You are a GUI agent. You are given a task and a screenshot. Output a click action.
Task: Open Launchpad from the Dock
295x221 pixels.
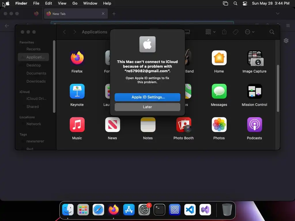pos(83,209)
